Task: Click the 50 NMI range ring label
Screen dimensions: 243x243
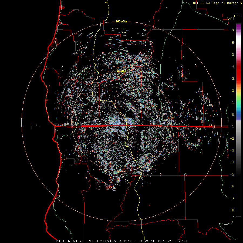Action: click(121, 72)
